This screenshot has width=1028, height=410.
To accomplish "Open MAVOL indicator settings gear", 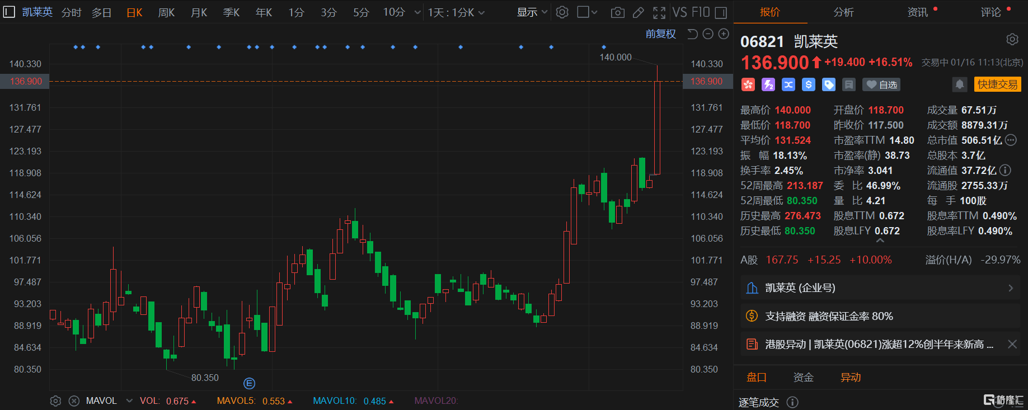I will [55, 401].
